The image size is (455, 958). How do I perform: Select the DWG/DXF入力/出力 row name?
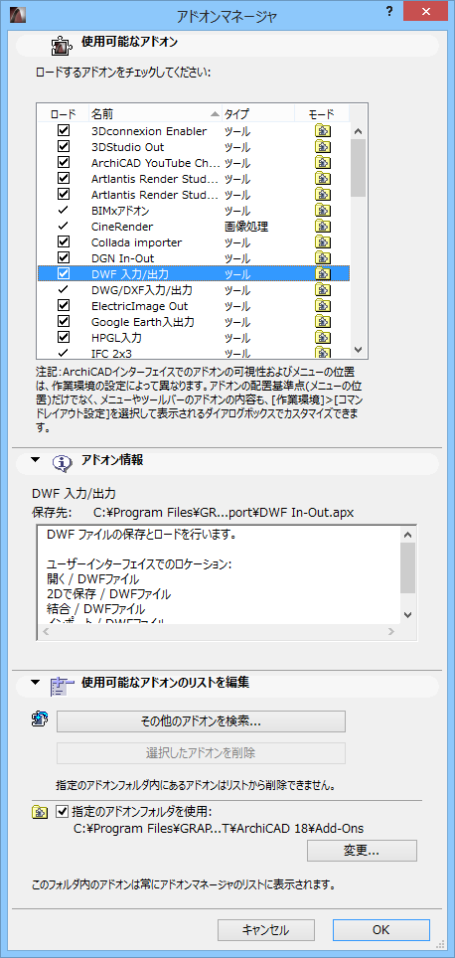[142, 289]
